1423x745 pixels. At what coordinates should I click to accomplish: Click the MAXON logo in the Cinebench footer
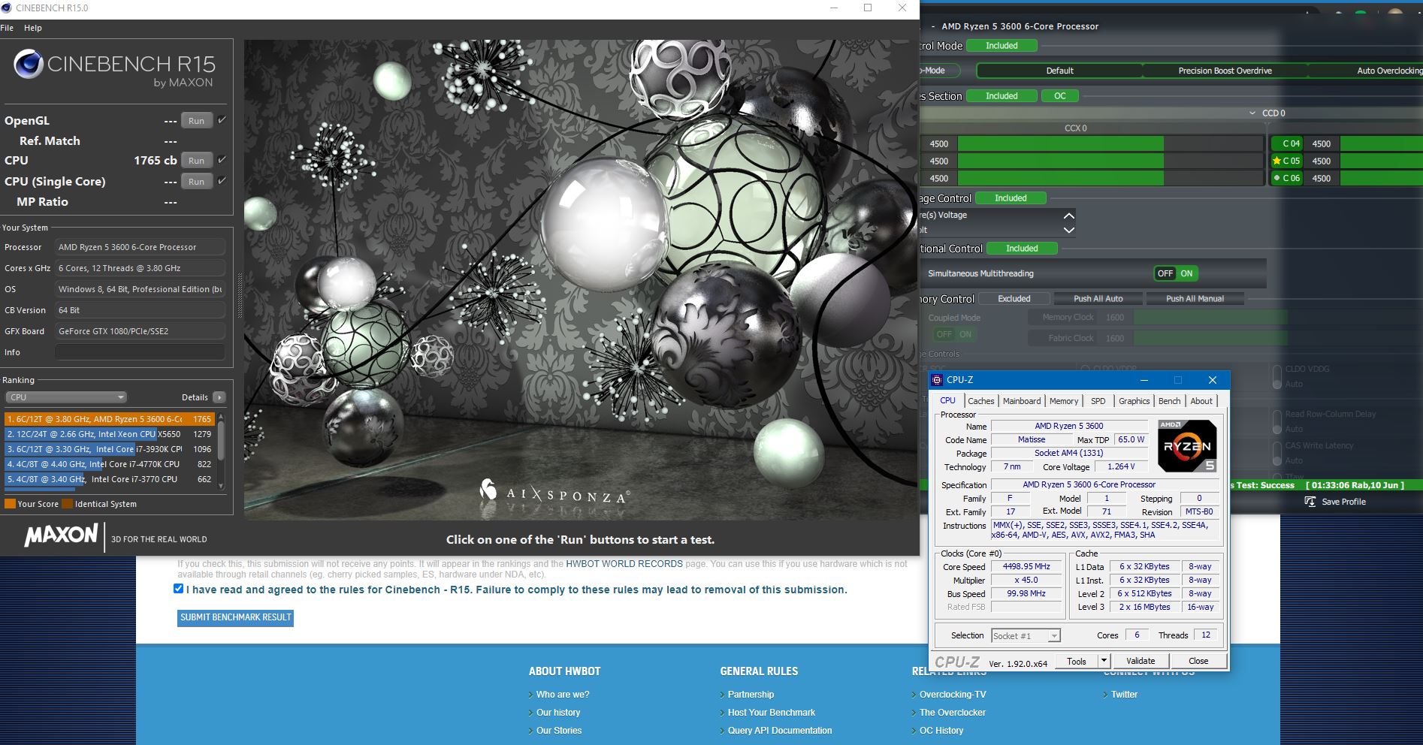61,535
